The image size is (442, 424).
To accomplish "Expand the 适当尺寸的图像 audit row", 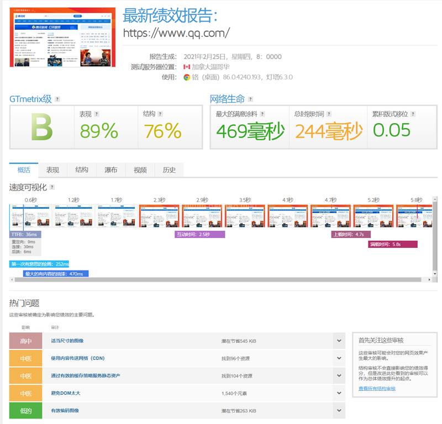I will point(339,341).
